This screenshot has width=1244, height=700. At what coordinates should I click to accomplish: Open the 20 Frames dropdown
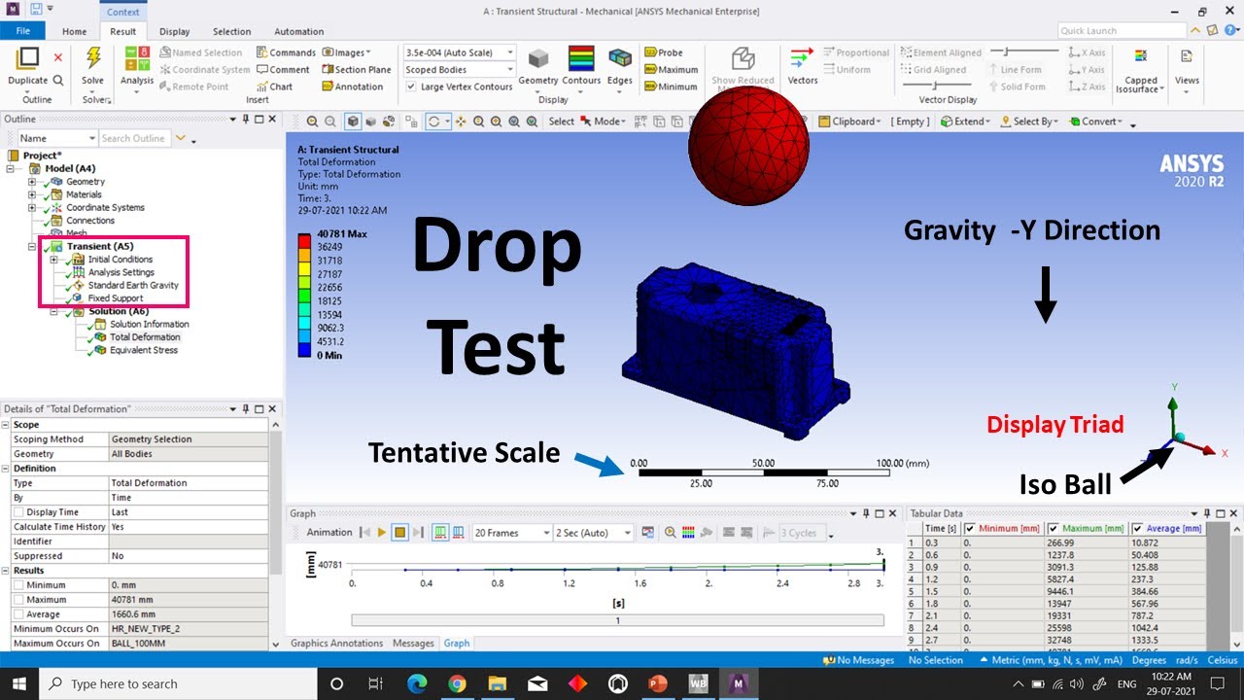(511, 533)
